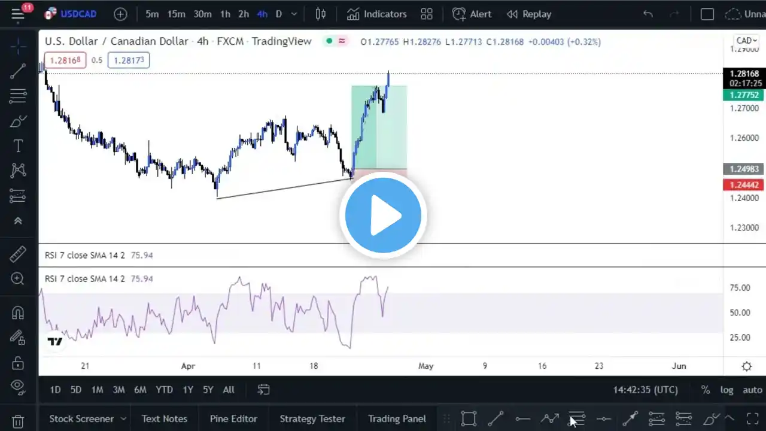This screenshot has width=766, height=431.
Task: Select the Trend Line drawing tool
Action: (18, 71)
